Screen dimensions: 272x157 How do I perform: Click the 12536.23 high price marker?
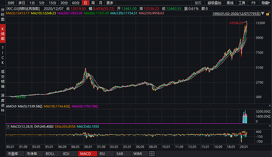236,23
